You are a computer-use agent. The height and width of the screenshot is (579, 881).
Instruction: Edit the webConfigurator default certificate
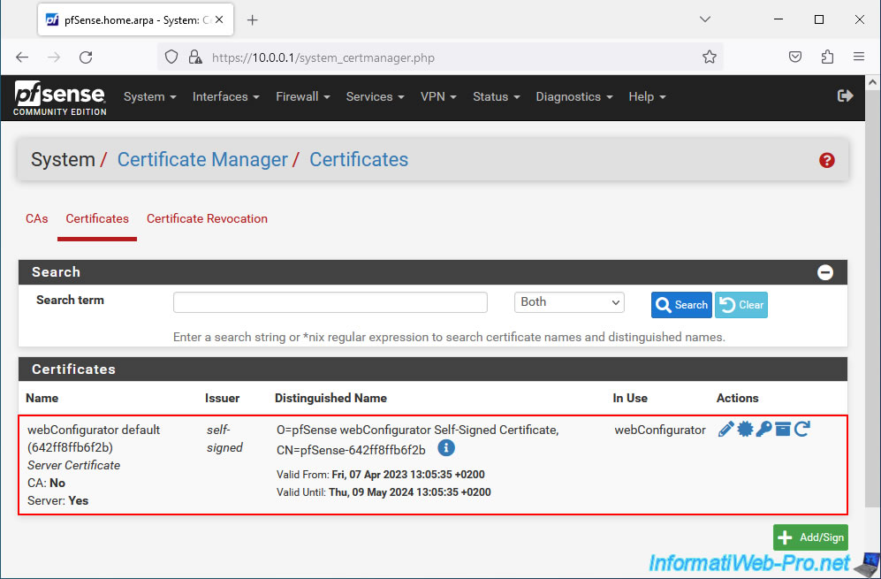(x=726, y=430)
